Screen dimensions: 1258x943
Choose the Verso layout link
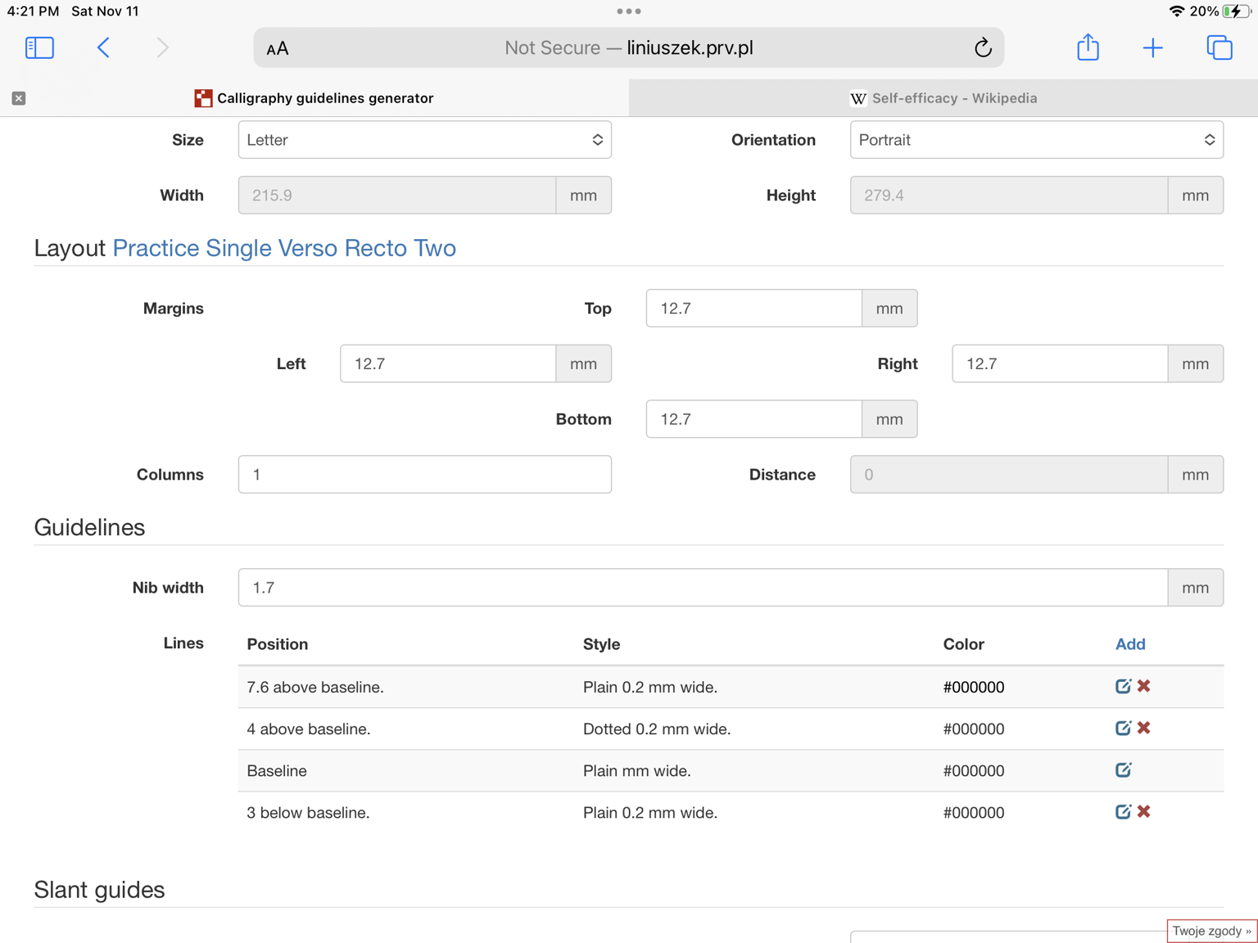coord(307,248)
